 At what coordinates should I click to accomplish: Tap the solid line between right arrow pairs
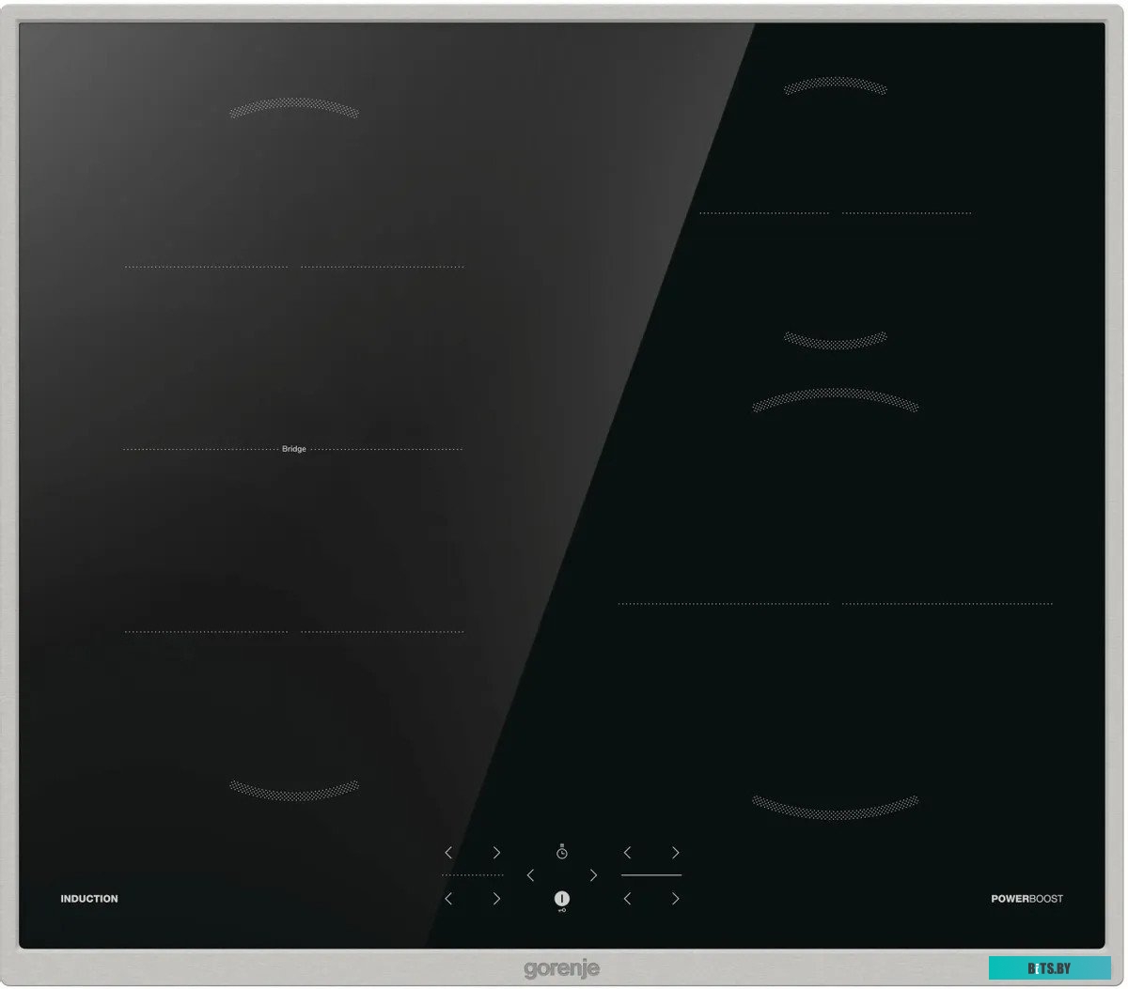[x=651, y=875]
